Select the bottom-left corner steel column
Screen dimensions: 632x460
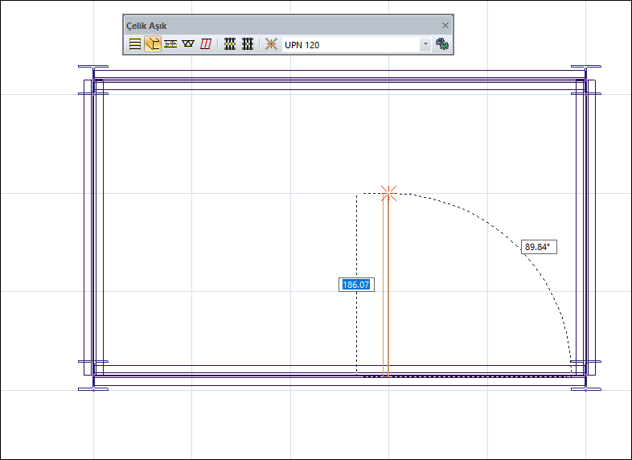tap(93, 376)
